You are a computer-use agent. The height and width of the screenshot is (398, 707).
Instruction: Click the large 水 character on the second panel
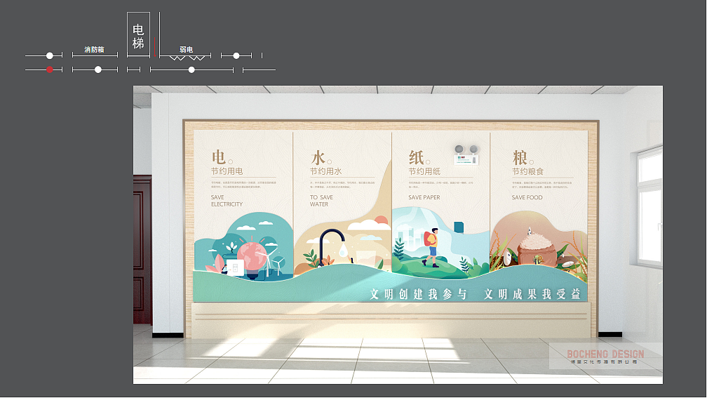[318, 158]
